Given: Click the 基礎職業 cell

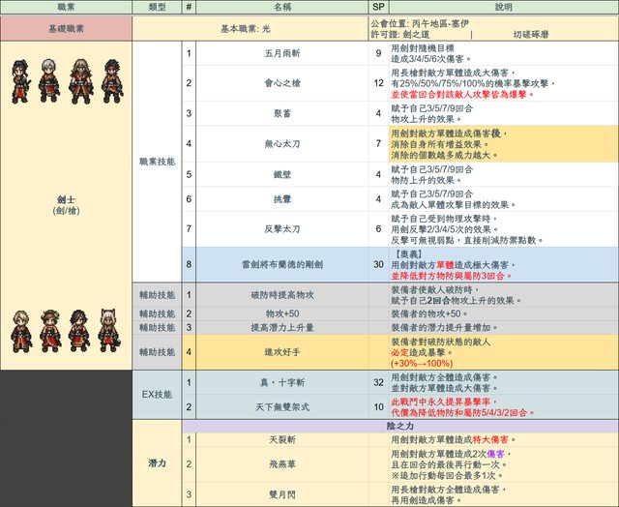Looking at the screenshot, I should (x=65, y=28).
